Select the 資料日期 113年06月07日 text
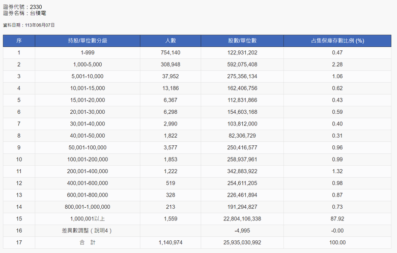Screen dimensions: 397x253 (29, 25)
